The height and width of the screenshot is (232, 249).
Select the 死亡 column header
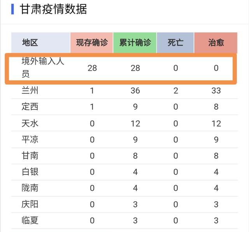pyautogui.click(x=175, y=43)
